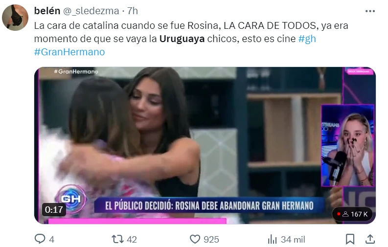Viewport: 388px width, 247px height.
Task: Open the three-dot more options menu
Action: (x=370, y=11)
